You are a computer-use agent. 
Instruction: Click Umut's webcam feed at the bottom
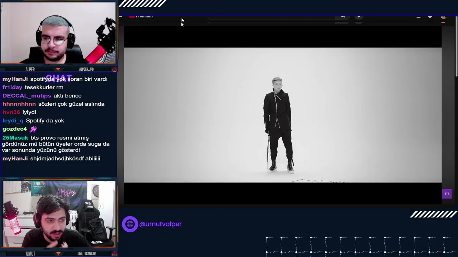pos(59,214)
